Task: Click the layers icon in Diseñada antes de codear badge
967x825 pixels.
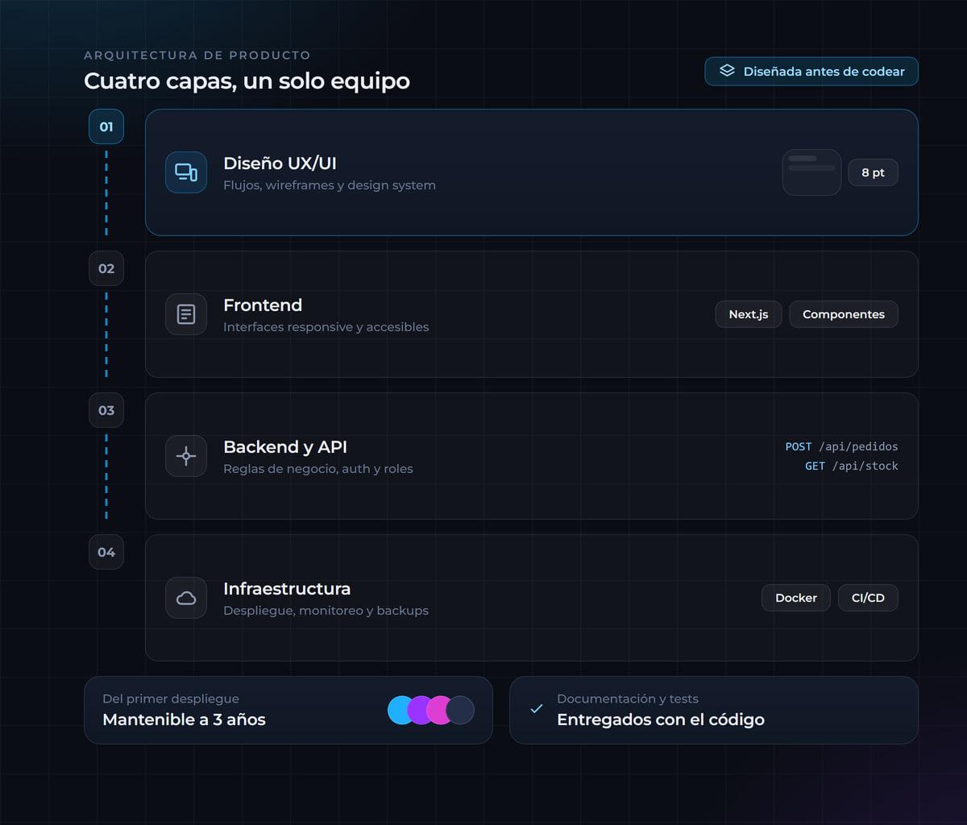Action: (727, 71)
